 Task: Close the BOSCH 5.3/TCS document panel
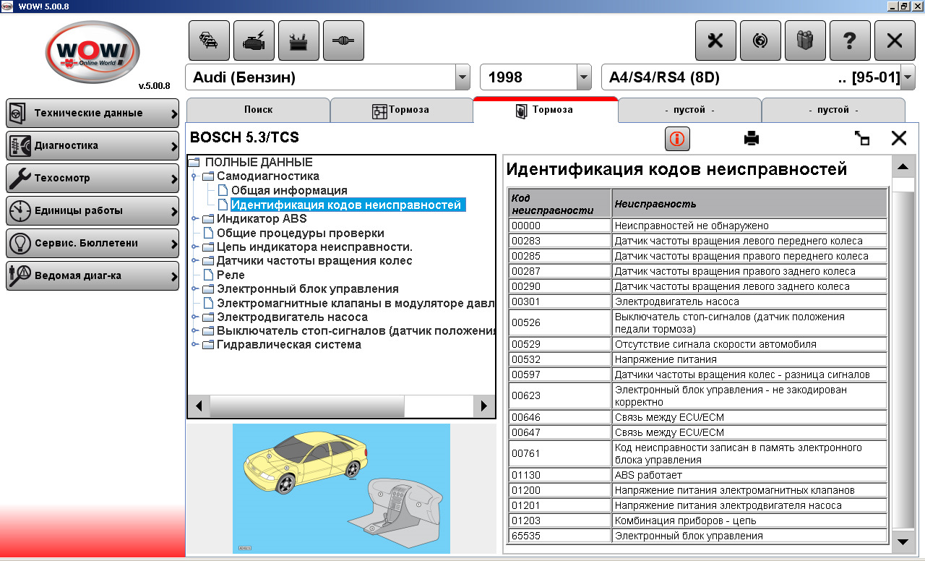(x=899, y=138)
